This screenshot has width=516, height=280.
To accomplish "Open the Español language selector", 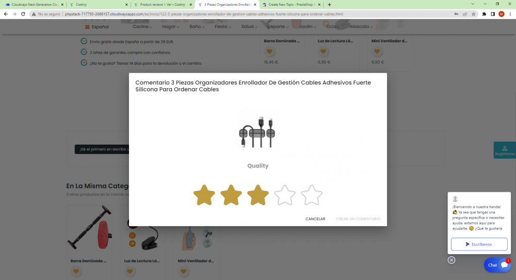I will point(97,27).
